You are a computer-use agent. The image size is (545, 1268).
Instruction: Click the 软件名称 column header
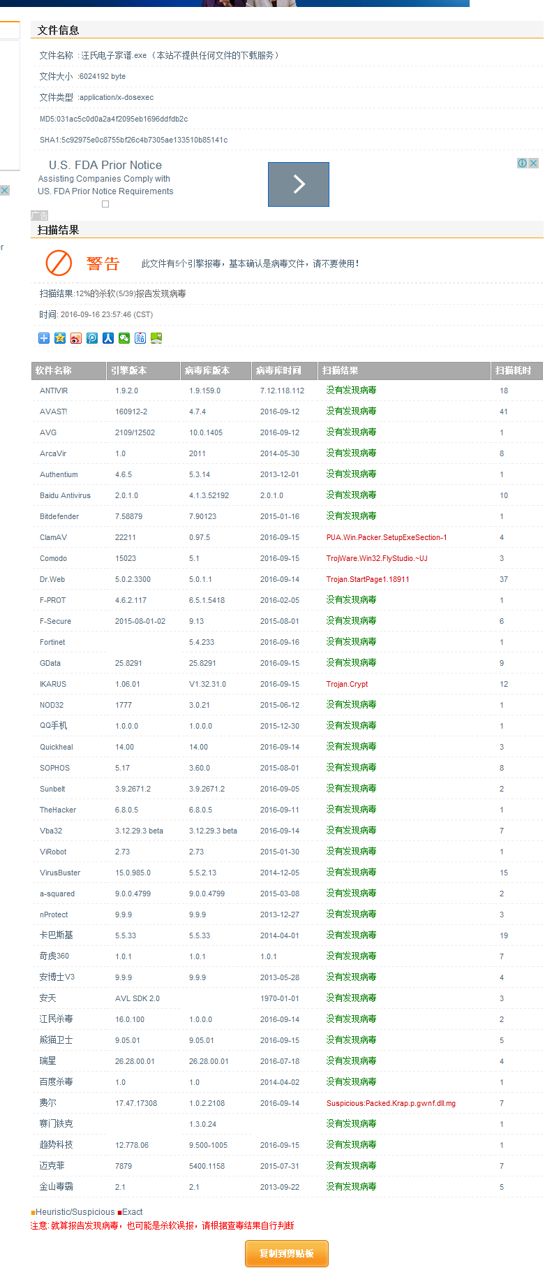54,370
